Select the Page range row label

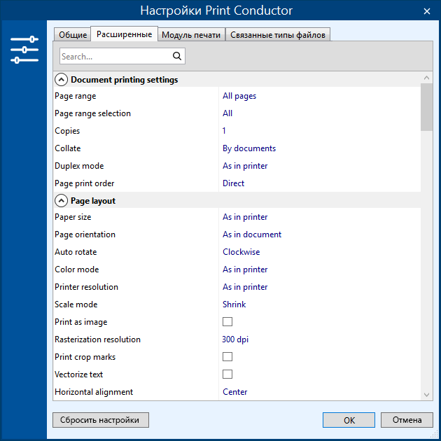tap(76, 96)
